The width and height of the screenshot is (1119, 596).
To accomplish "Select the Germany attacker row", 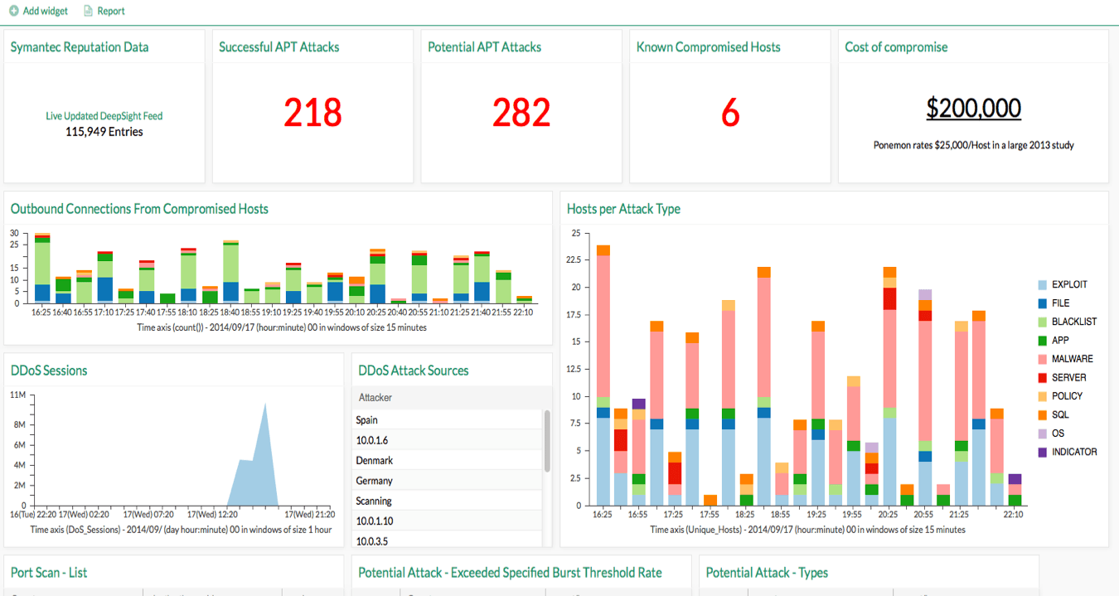I will [x=374, y=481].
